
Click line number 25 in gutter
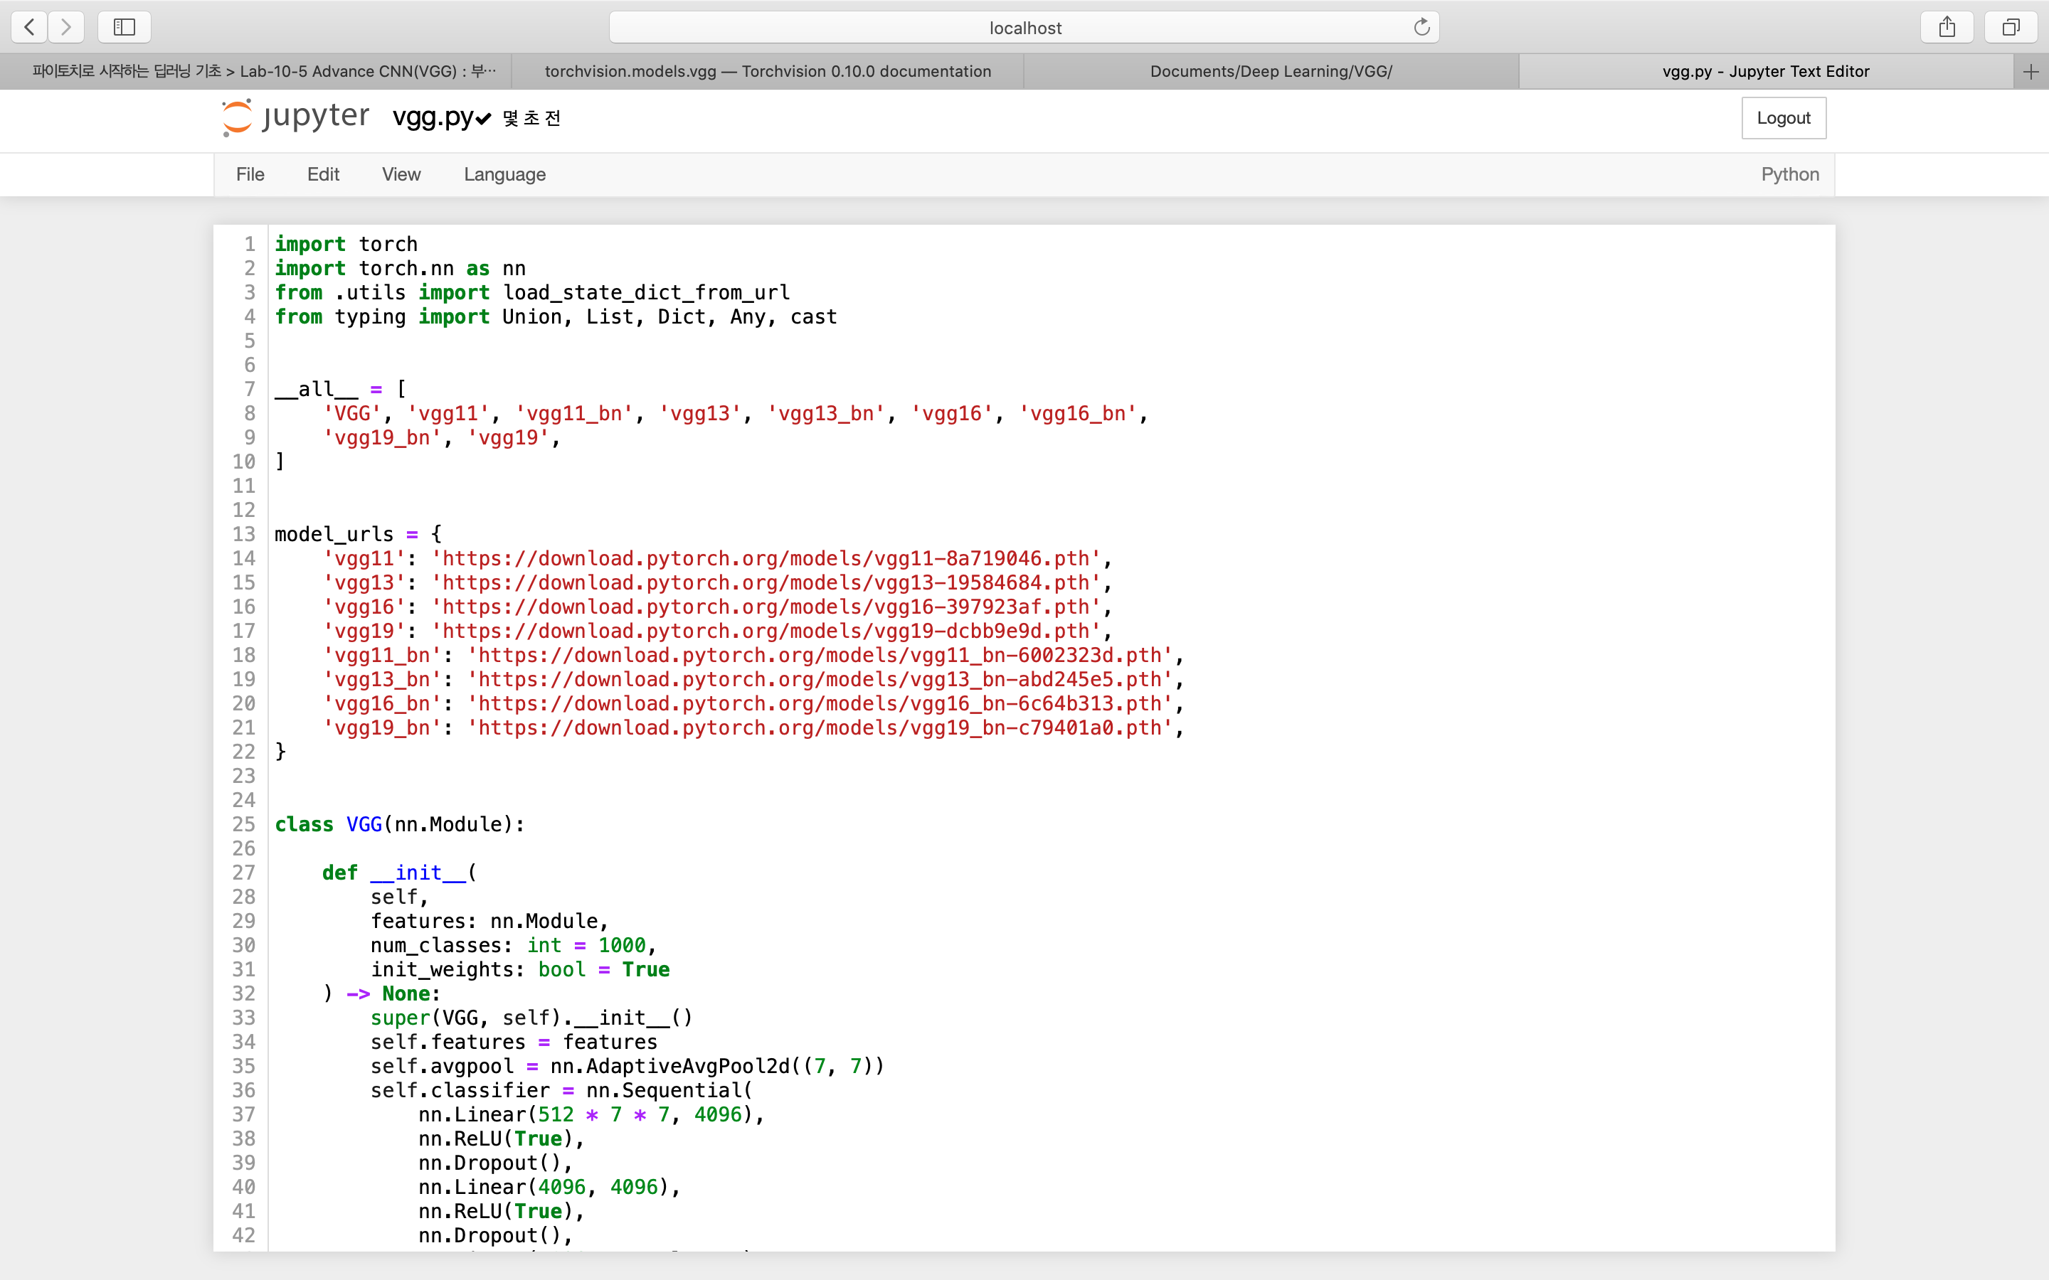244,825
